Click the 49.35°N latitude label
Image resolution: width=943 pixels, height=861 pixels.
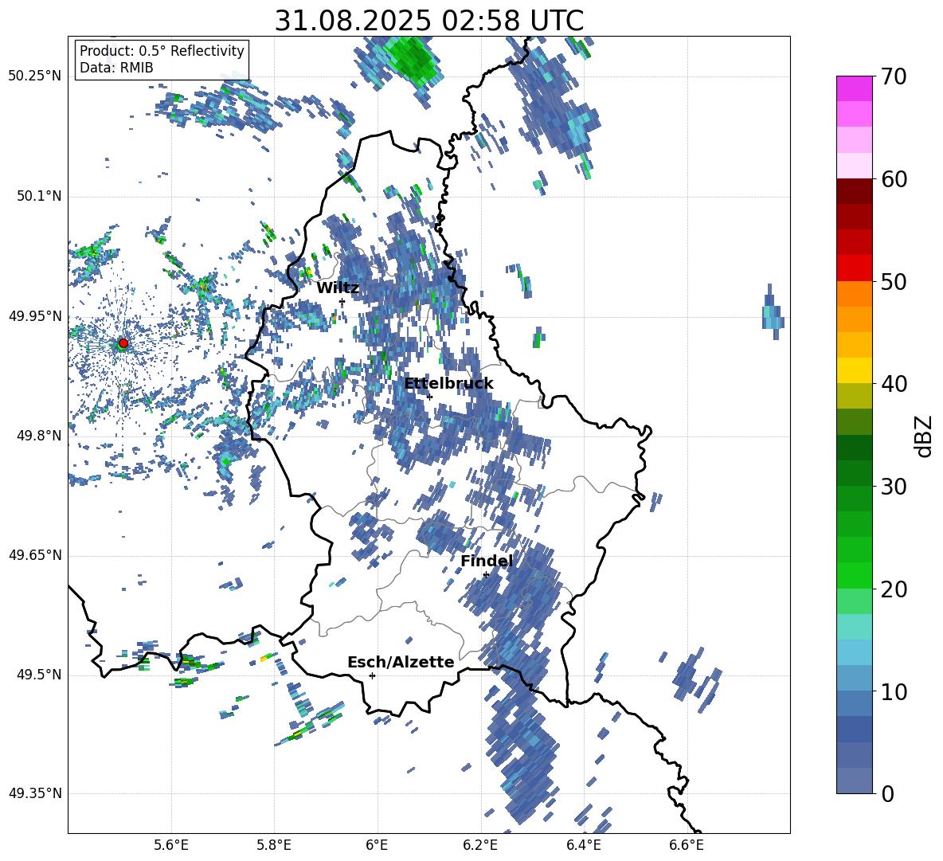point(35,793)
